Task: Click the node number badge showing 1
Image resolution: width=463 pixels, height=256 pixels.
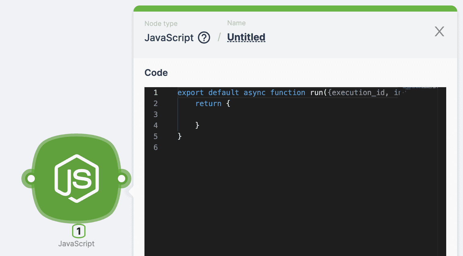Action: coord(79,231)
